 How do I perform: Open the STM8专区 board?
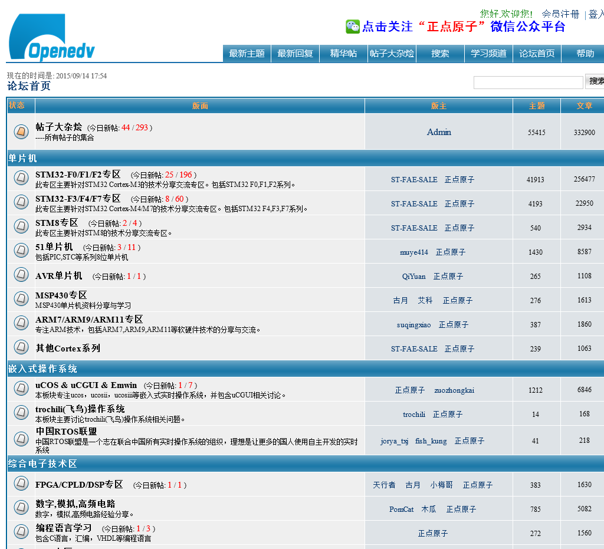click(57, 223)
